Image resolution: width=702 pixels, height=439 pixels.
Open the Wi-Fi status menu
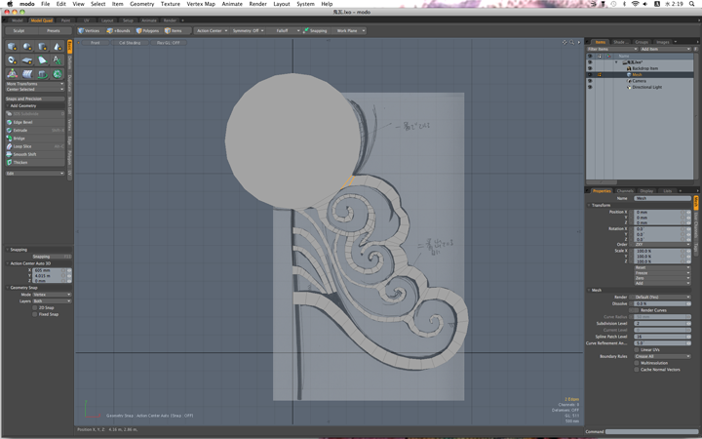[x=635, y=4]
